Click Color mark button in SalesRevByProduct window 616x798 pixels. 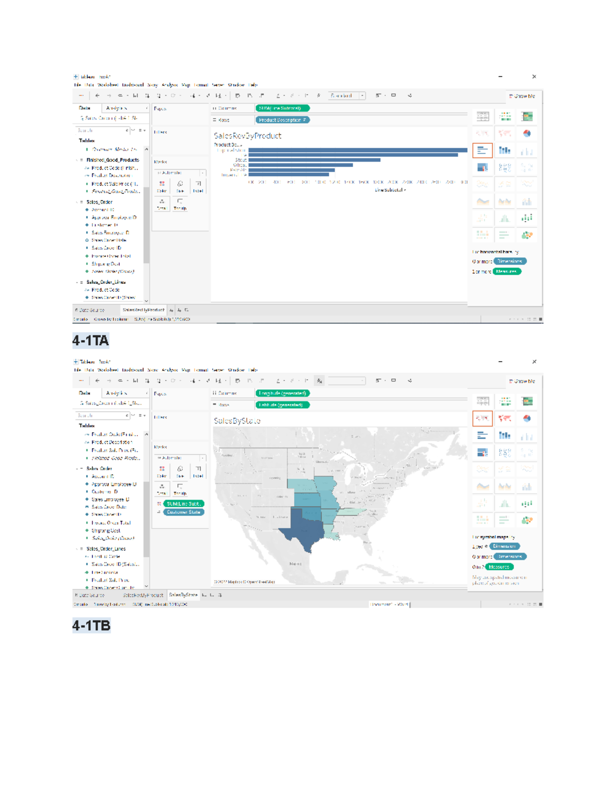pos(162,185)
